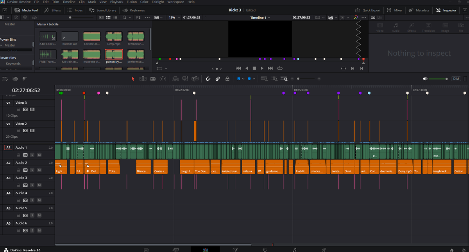Open the Cut page icon in the bottom bar
Viewport: 469px width, 252px height.
[175, 249]
